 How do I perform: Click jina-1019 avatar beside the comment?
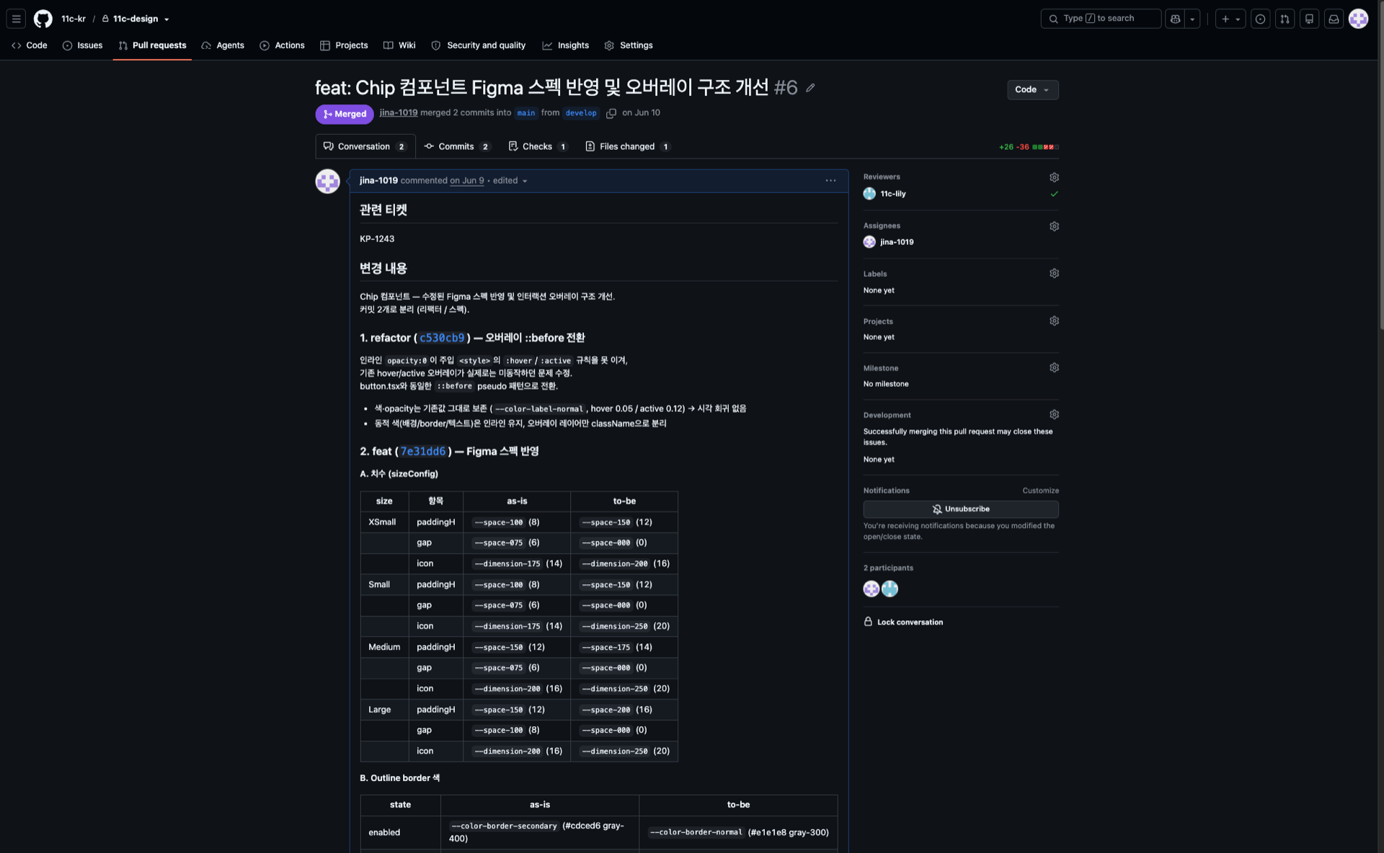point(327,181)
